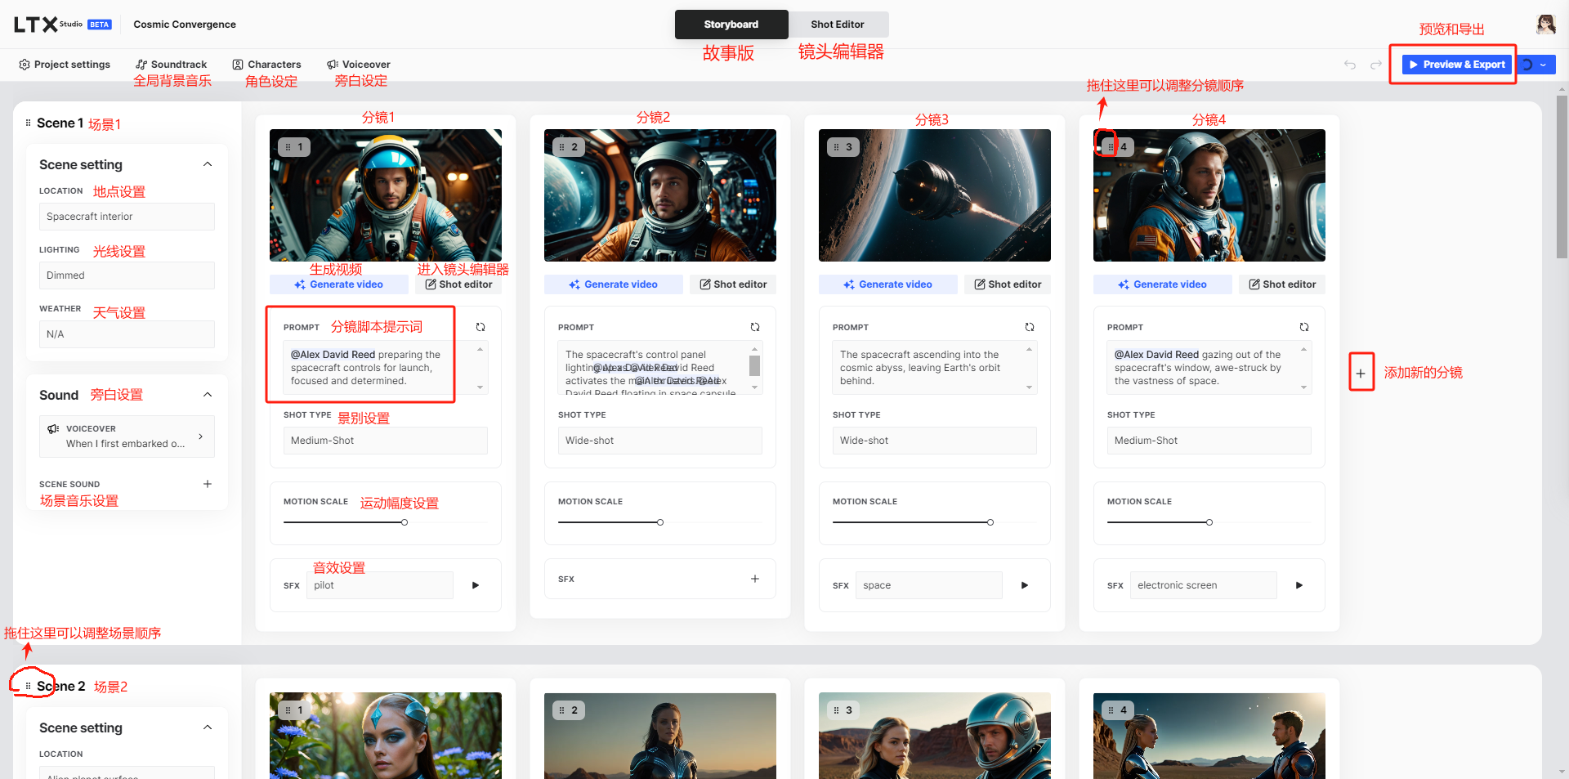1569x779 pixels.
Task: Click the Dimmed lighting field
Action: pyautogui.click(x=127, y=275)
